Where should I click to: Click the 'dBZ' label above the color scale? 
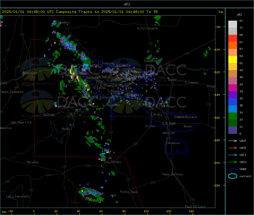click(239, 15)
